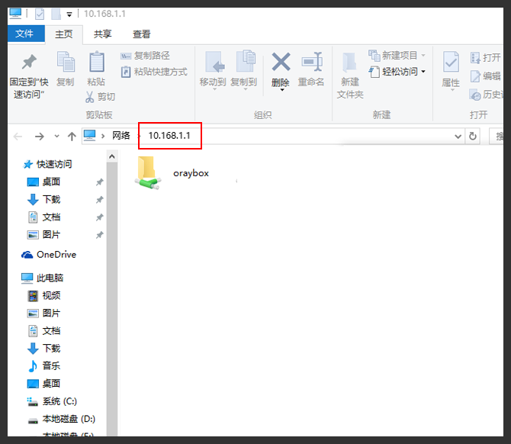The width and height of the screenshot is (511, 444).
Task: Click the title bar computer icon
Action: [15, 14]
